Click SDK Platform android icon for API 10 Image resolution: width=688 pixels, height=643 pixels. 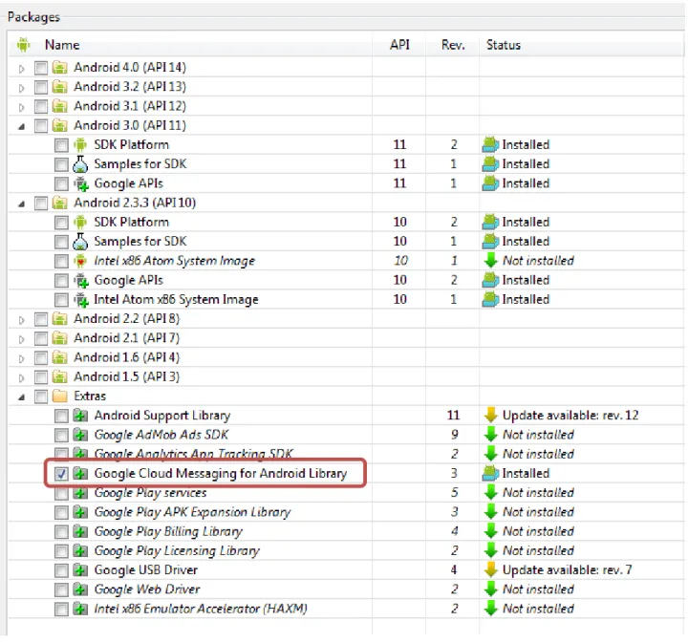[80, 222]
